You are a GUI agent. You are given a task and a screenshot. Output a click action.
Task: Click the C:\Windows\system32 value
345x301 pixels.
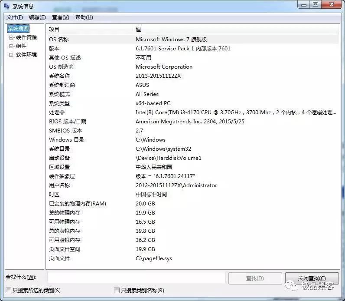(x=163, y=149)
